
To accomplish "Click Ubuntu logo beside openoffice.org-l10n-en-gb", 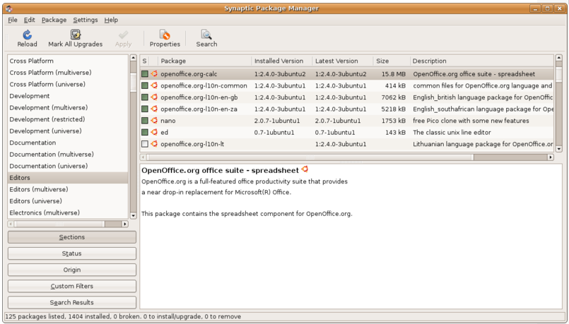I will coord(154,97).
